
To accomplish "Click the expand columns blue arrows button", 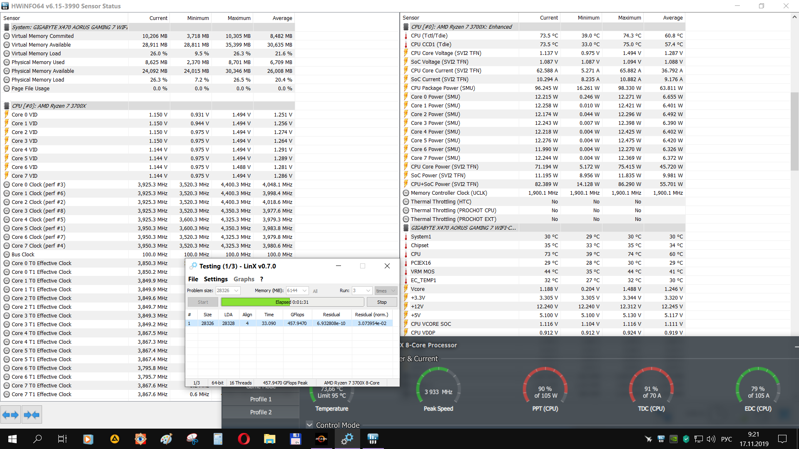I will (x=10, y=414).
